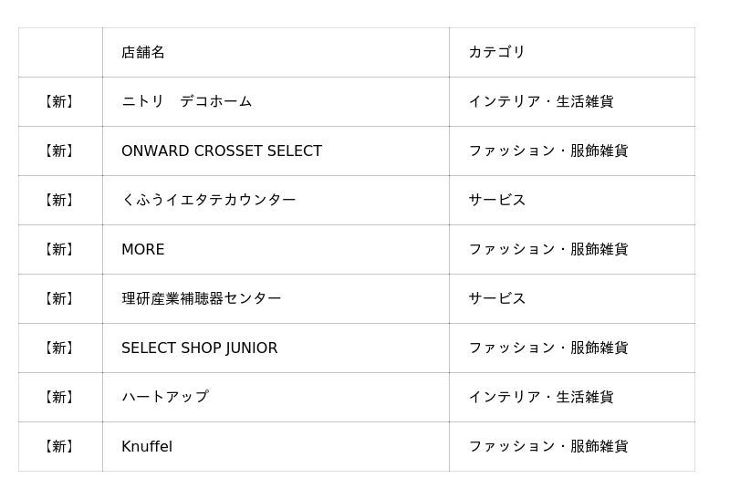Click the category cell for Knuffel
The width and height of the screenshot is (730, 499).
click(547, 446)
